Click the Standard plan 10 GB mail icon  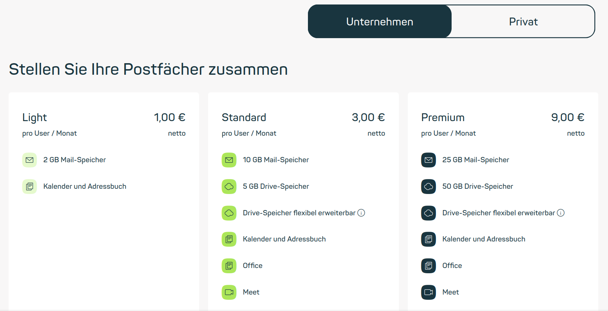[229, 160]
